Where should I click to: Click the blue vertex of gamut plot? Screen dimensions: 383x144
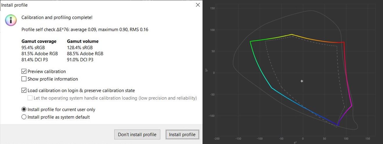[x=337, y=125]
